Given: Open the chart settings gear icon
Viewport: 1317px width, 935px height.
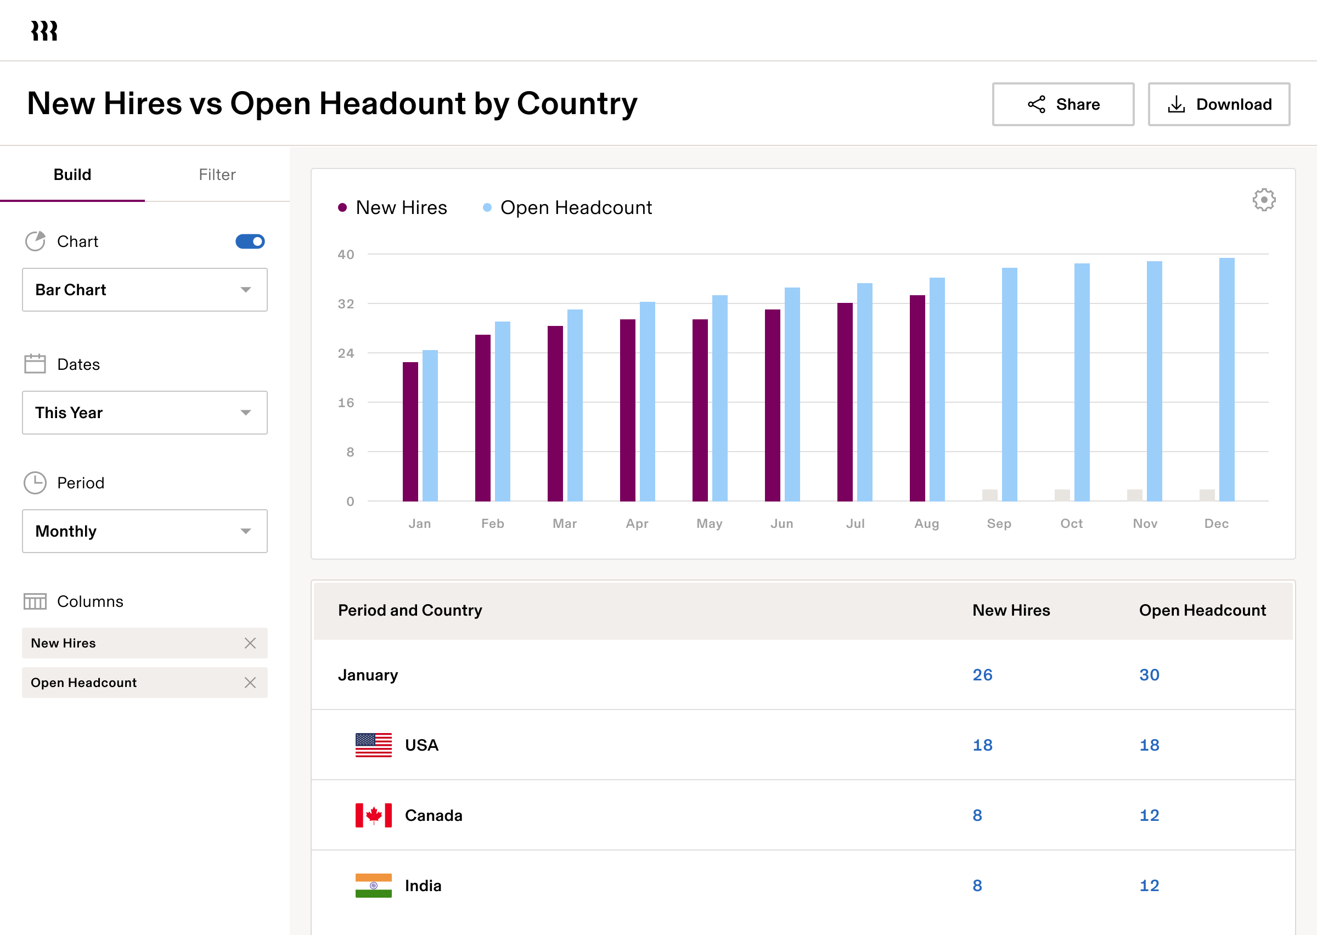Looking at the screenshot, I should pyautogui.click(x=1264, y=200).
